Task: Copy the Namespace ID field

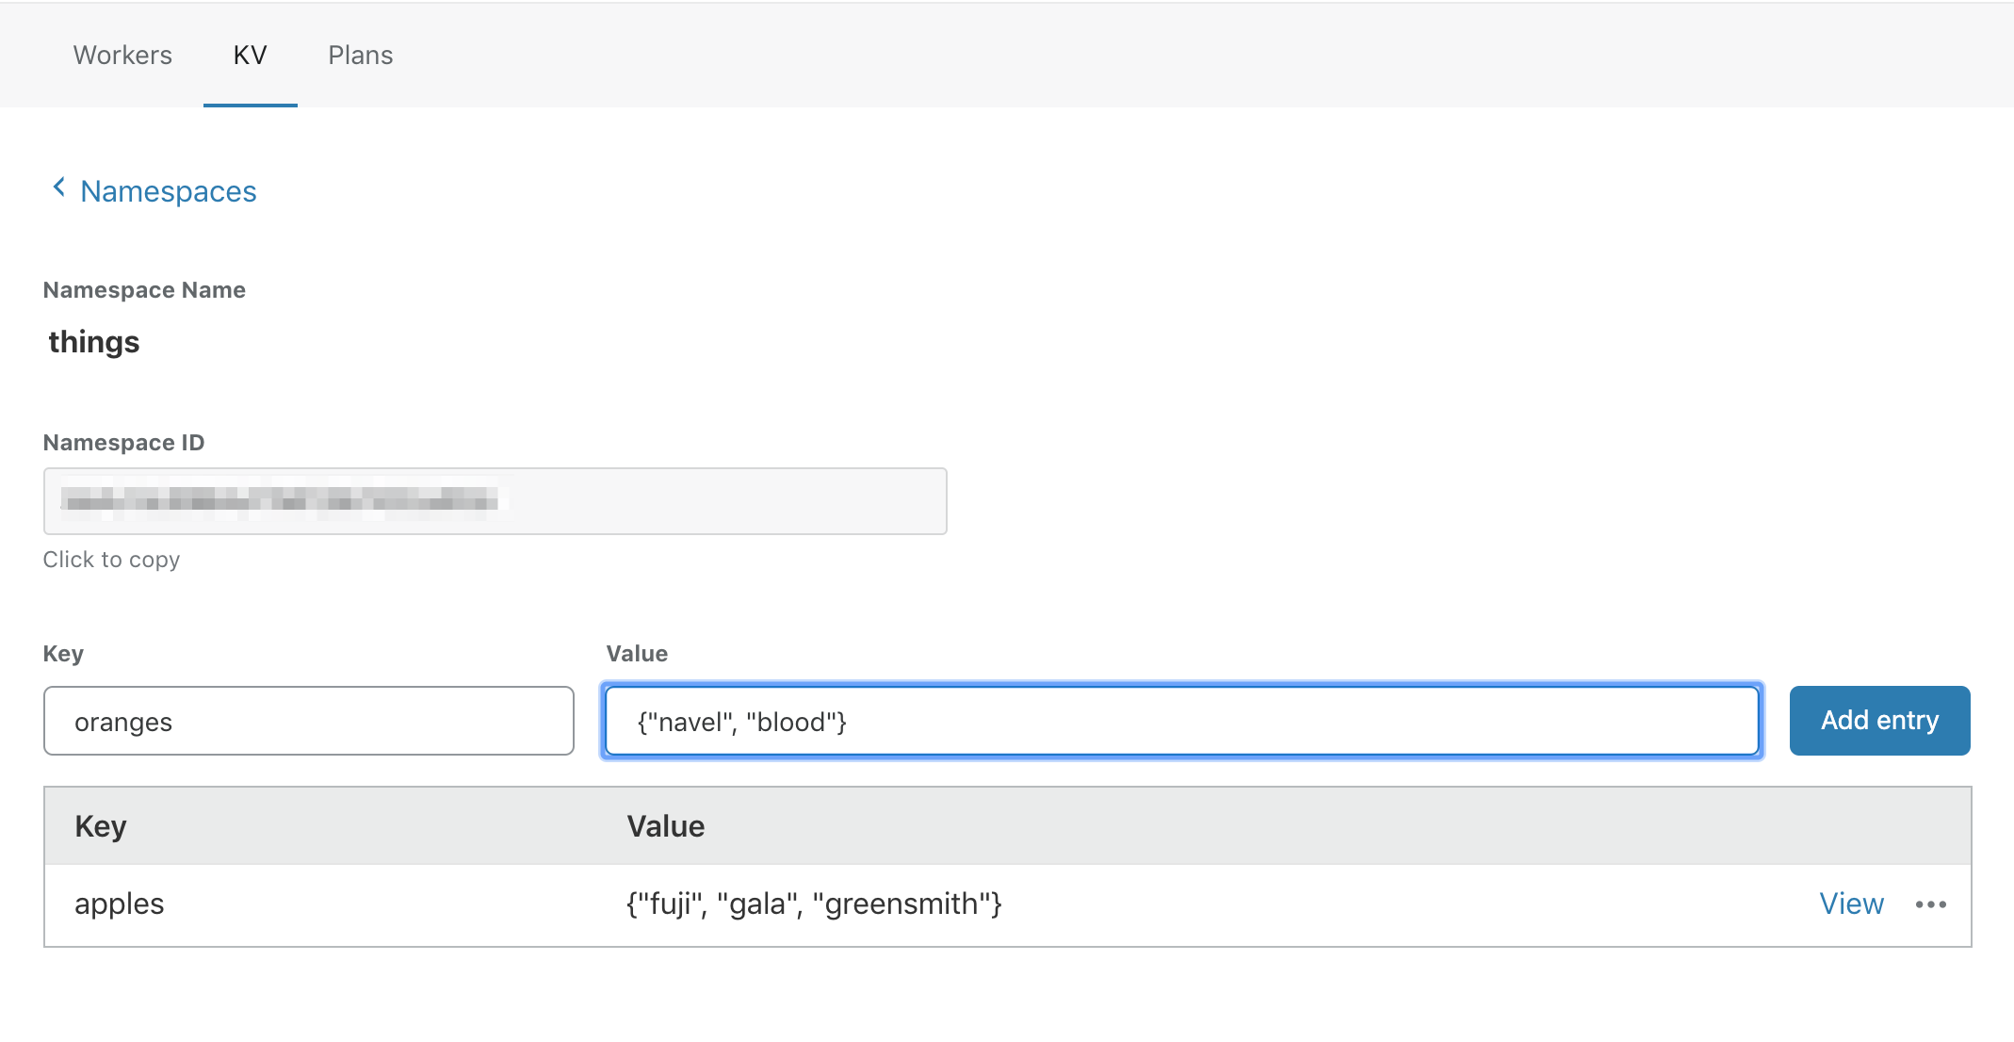Action: (495, 501)
